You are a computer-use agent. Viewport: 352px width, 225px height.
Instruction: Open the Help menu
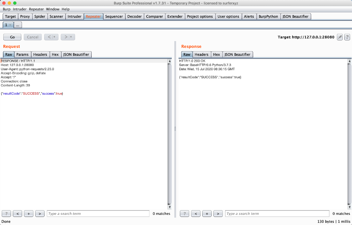click(66, 9)
